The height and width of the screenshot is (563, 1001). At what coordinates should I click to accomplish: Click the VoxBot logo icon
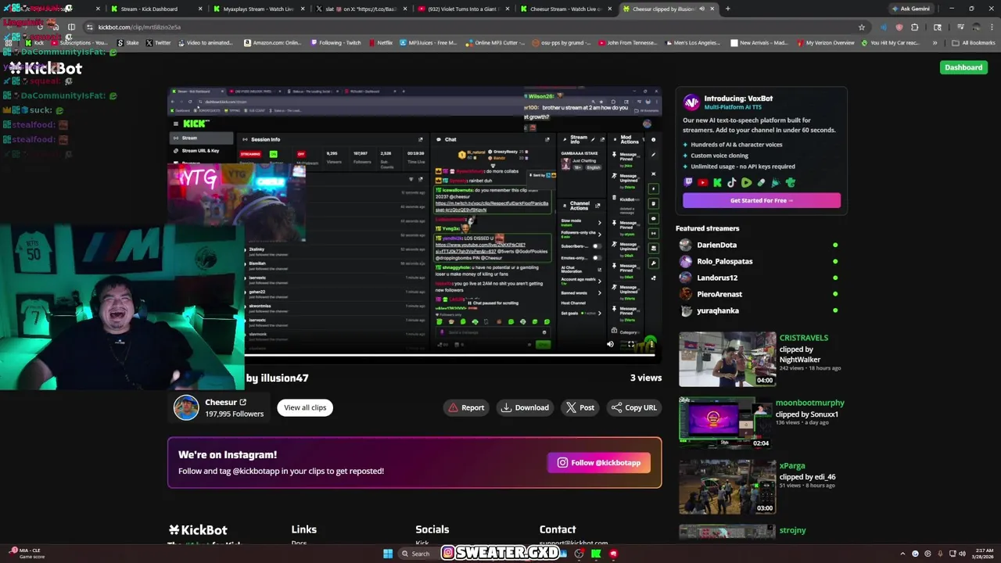(691, 102)
